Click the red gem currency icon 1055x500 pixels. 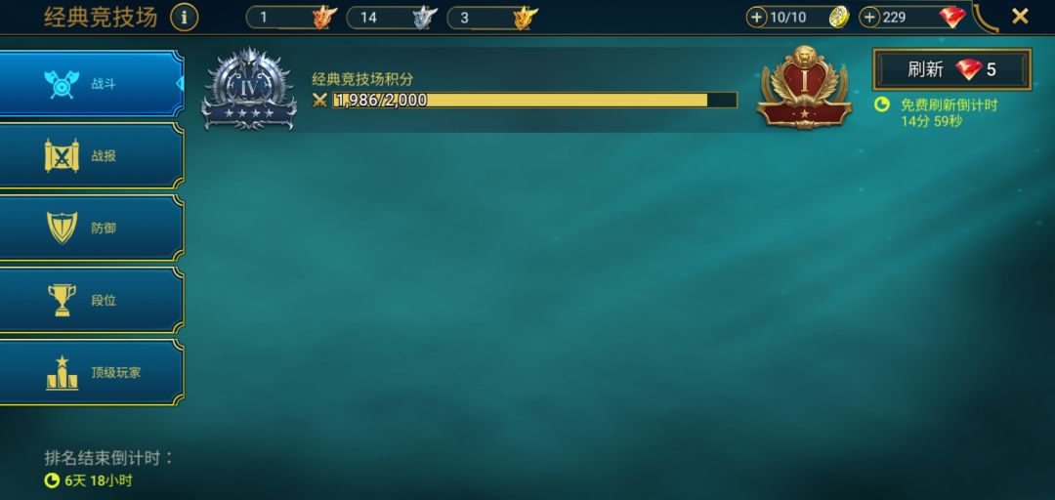tap(952, 18)
